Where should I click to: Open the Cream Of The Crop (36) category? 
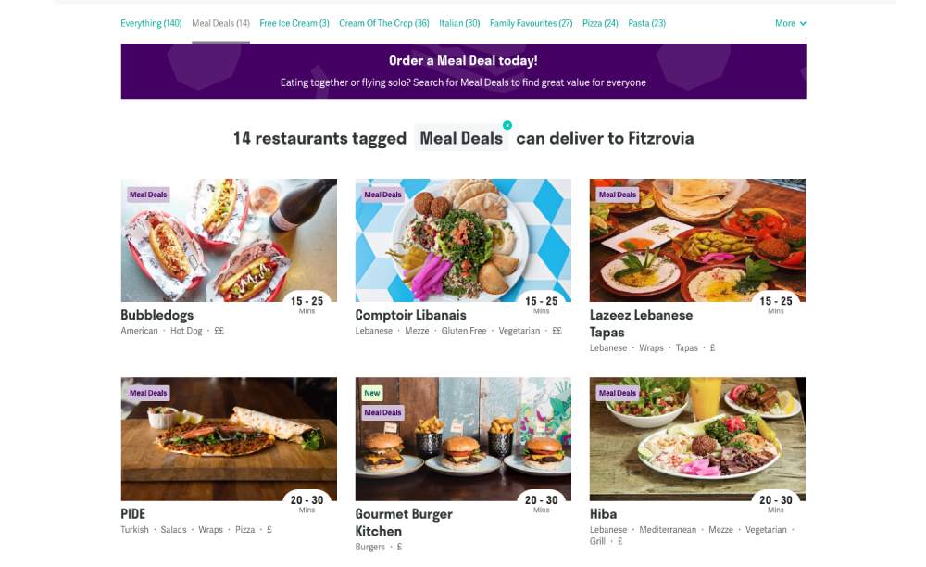tap(384, 23)
